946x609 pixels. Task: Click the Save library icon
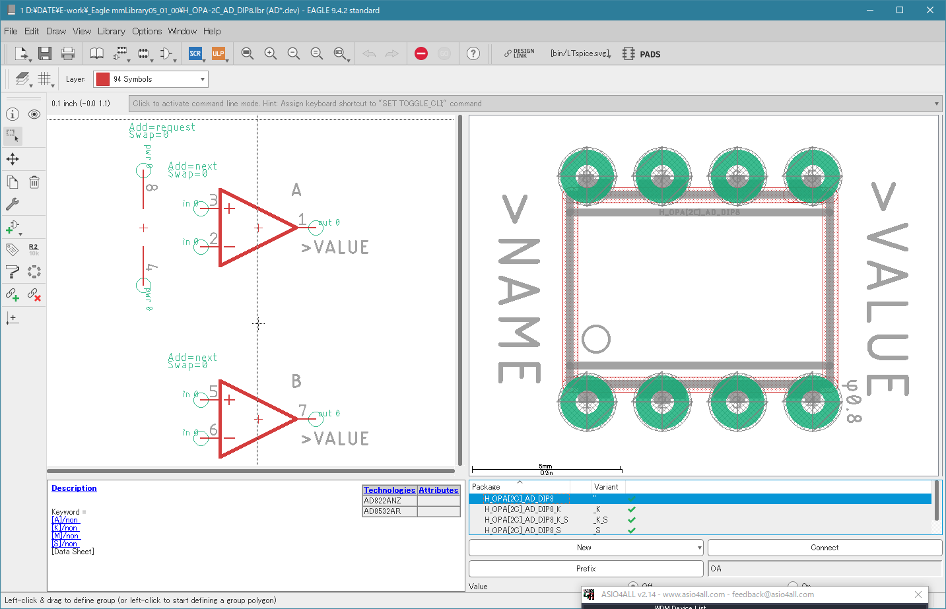(44, 54)
